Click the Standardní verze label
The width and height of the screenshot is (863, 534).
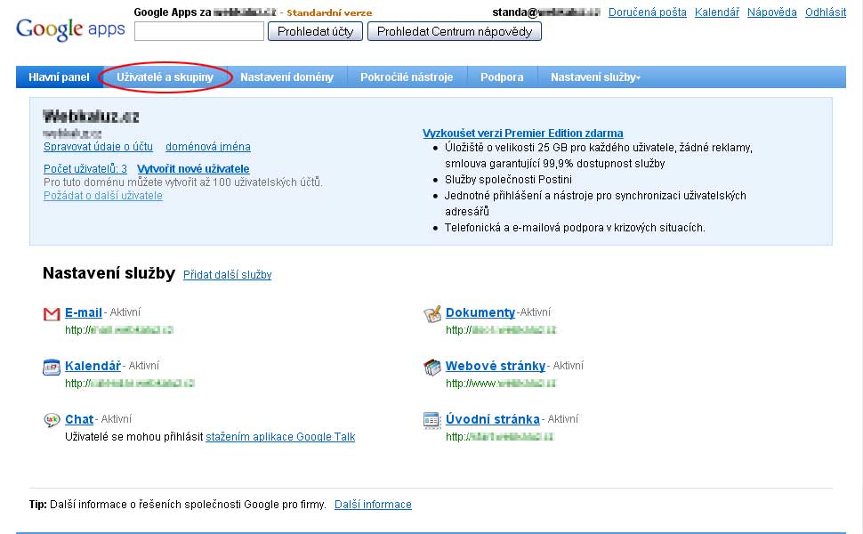click(329, 12)
